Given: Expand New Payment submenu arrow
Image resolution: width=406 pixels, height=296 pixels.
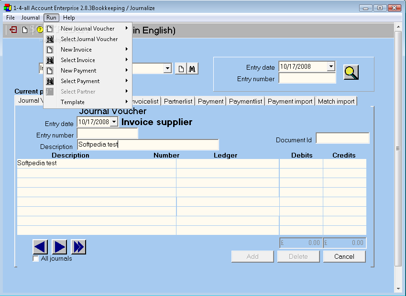Looking at the screenshot, I should click(x=127, y=70).
